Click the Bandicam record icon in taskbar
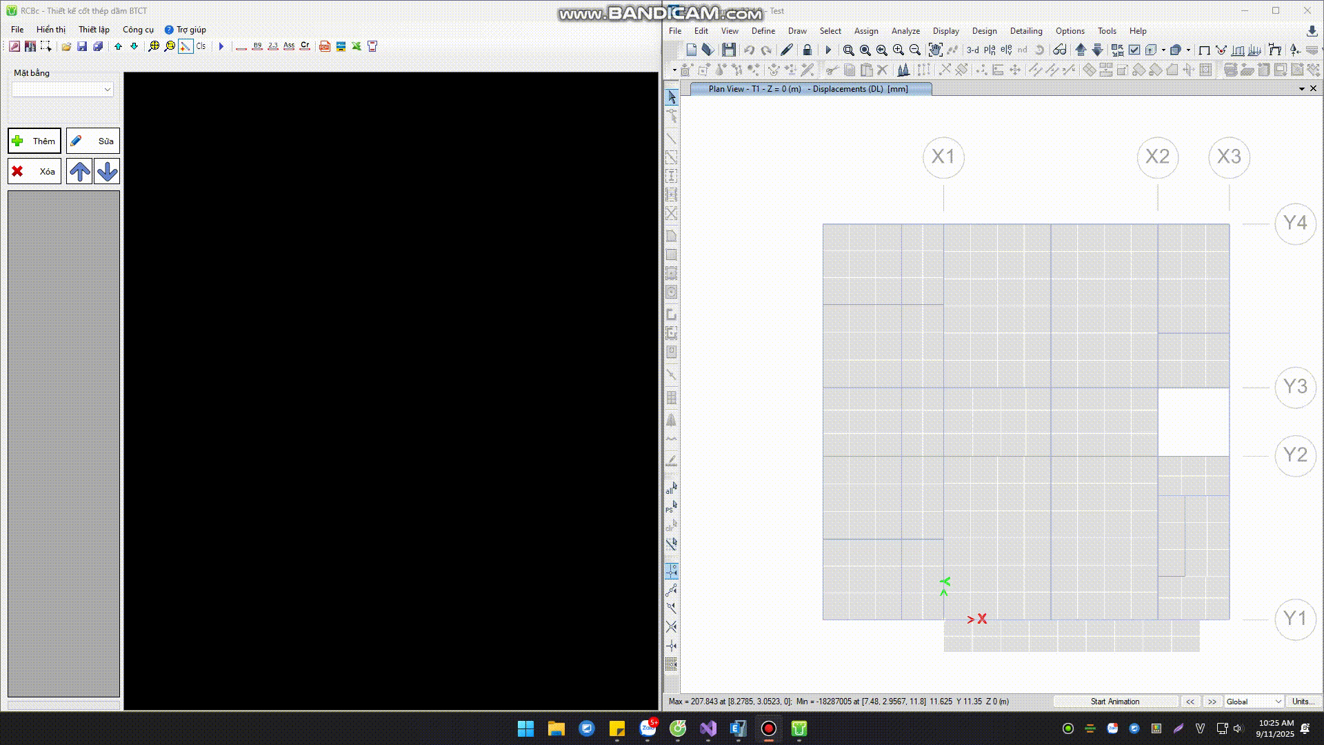 769,728
